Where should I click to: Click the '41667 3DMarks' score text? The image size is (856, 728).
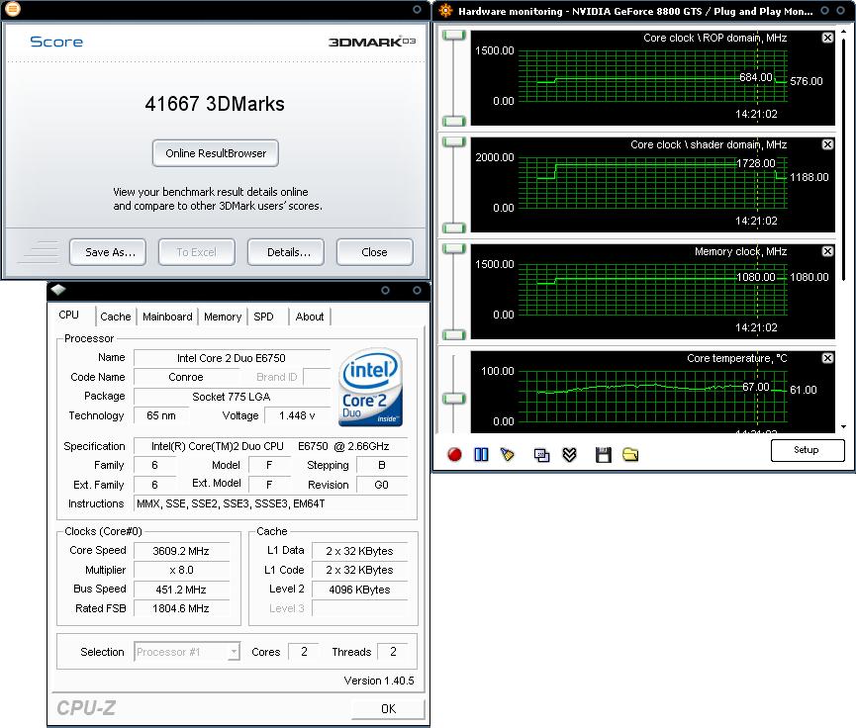[215, 104]
